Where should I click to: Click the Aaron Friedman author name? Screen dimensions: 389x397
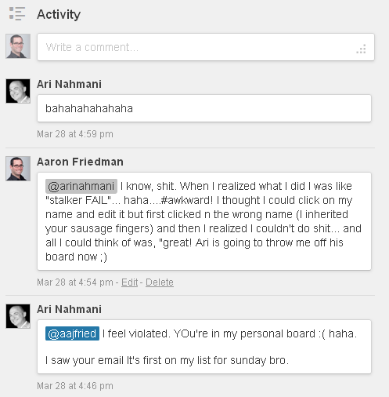80,162
